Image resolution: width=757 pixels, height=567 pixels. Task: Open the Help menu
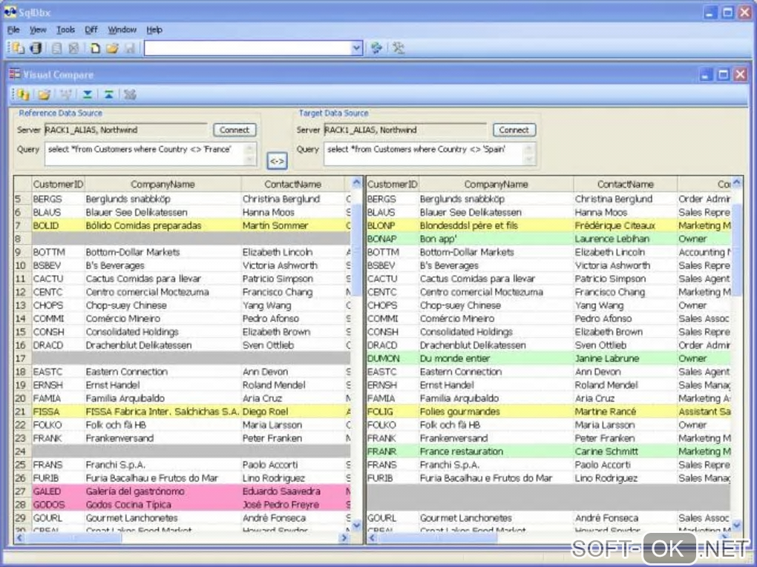tap(154, 30)
